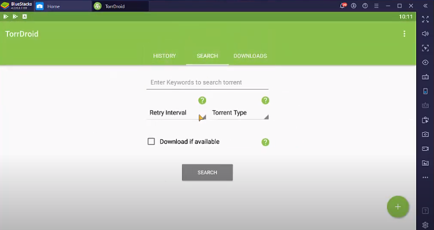This screenshot has height=230, width=434.
Task: Take a screenshot with camera icon
Action: [425, 135]
